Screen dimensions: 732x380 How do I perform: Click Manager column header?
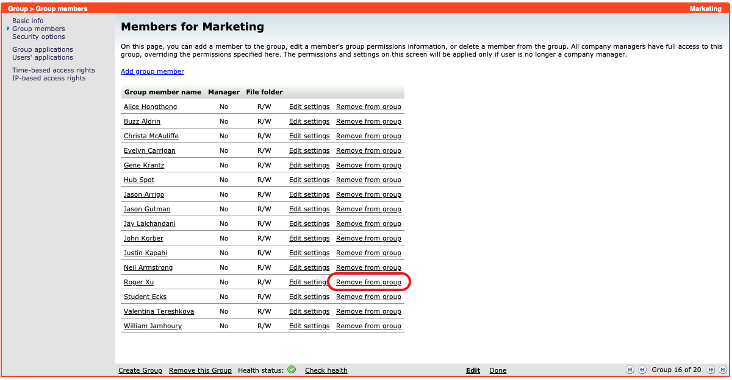click(x=224, y=92)
